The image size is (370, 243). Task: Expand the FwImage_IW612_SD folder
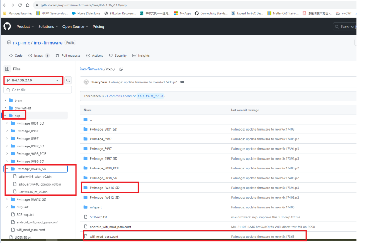(x=7, y=199)
